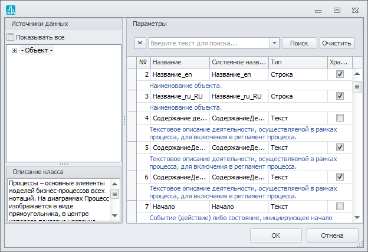Toggle storage checkbox for Начало row

click(x=340, y=207)
